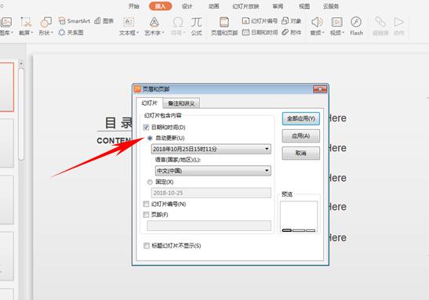Open the 设计 ribbon tab
This screenshot has width=429, height=300.
coord(187,6)
